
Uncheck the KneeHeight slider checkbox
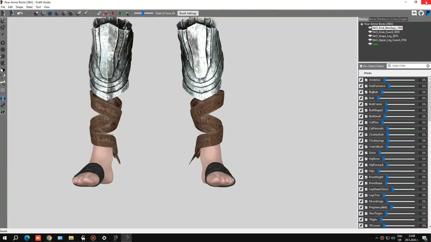(366, 177)
